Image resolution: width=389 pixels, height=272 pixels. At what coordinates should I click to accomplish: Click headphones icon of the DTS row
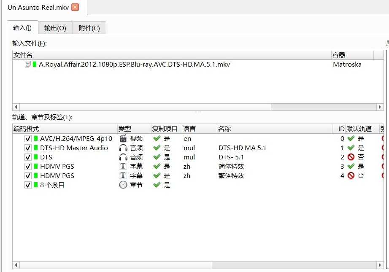click(x=123, y=157)
